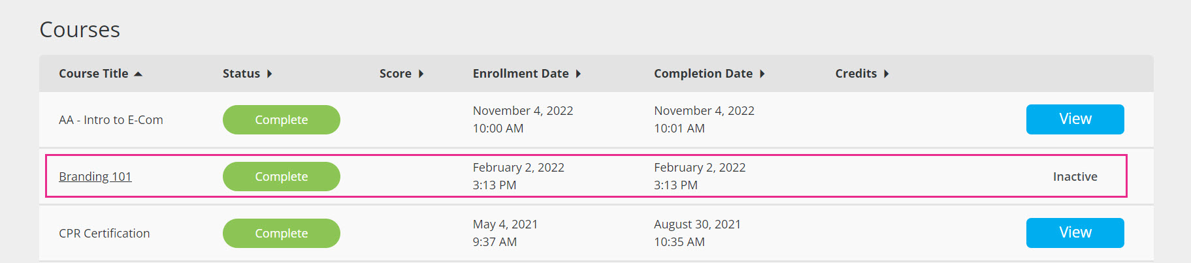Sort by the Course Title ascending arrow

[x=138, y=74]
